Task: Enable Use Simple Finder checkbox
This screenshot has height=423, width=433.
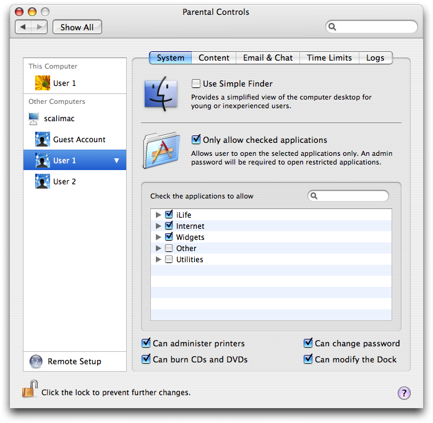Action: (196, 83)
